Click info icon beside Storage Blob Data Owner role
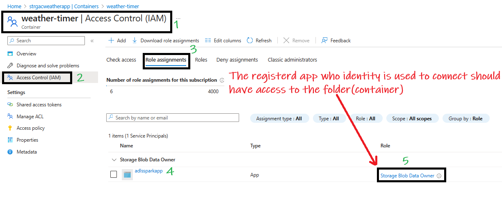This screenshot has height=202, width=502. (439, 176)
